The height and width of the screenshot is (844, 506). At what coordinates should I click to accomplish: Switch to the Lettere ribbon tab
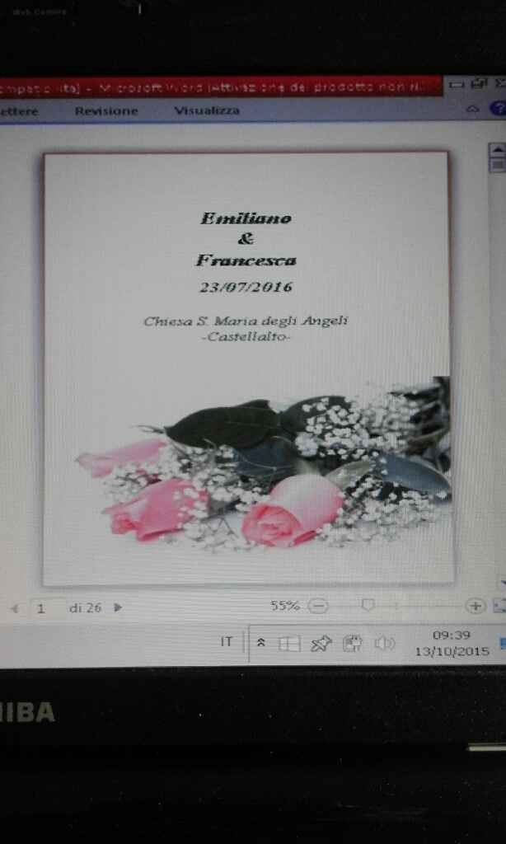click(20, 112)
